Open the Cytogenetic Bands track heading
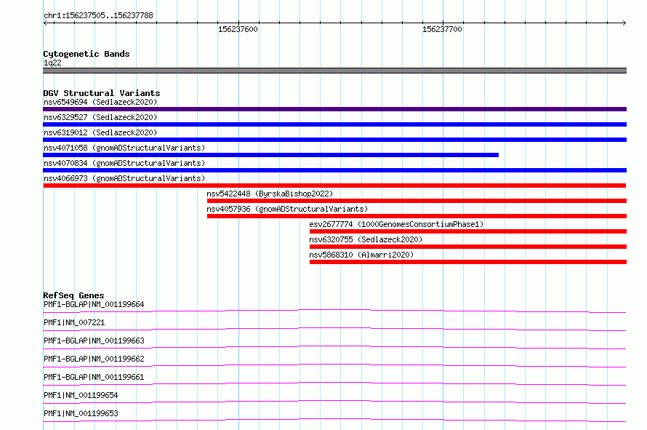 pos(87,54)
